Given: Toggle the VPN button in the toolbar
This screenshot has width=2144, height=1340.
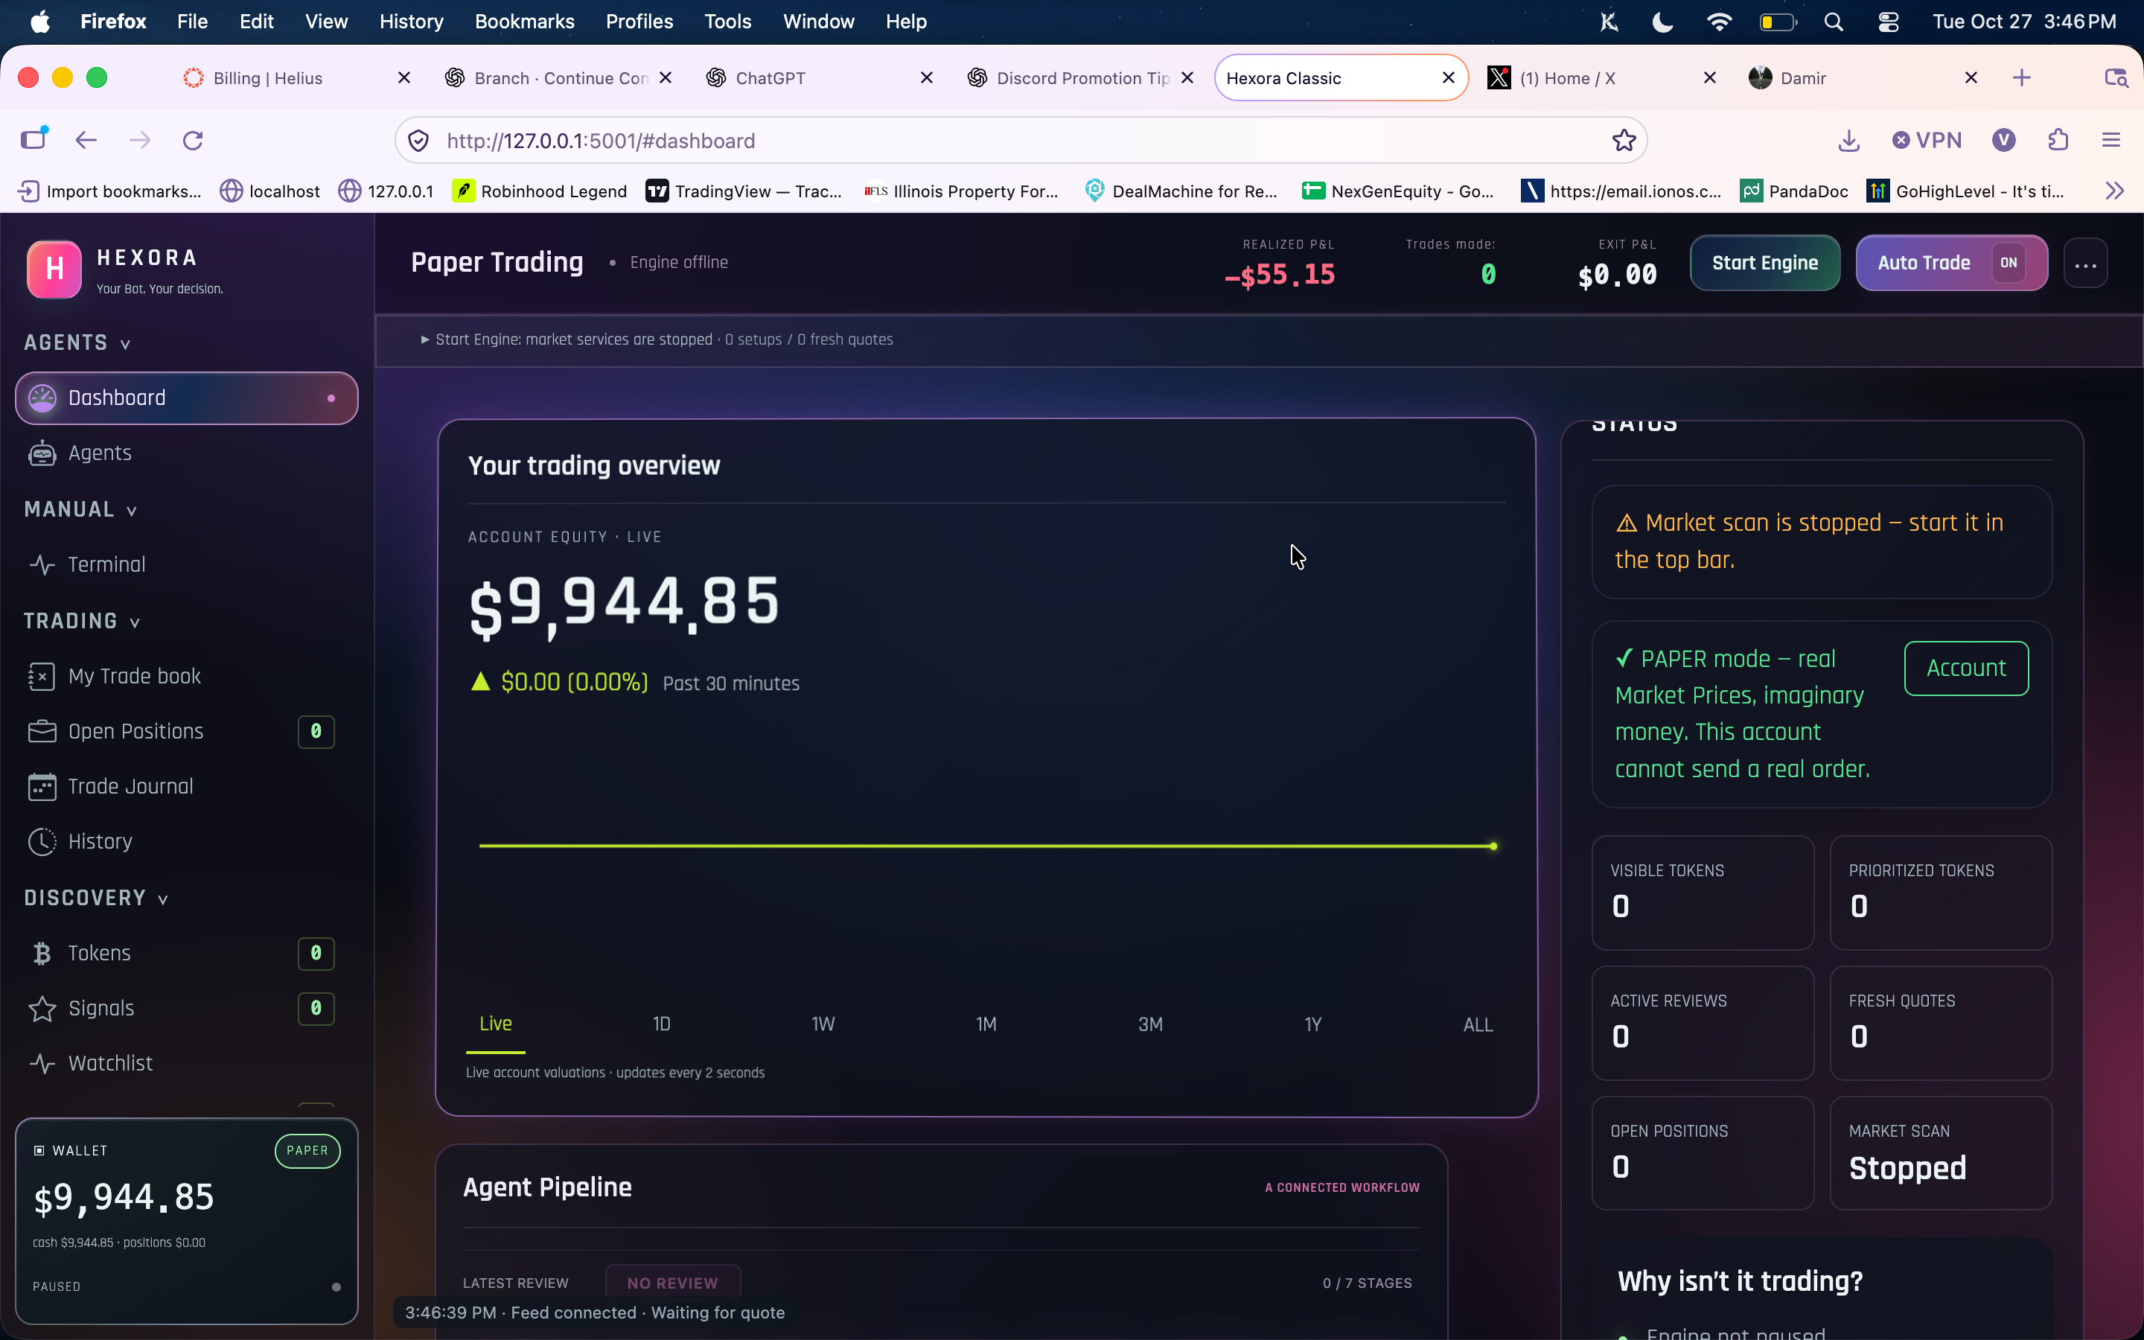Looking at the screenshot, I should (x=1927, y=140).
